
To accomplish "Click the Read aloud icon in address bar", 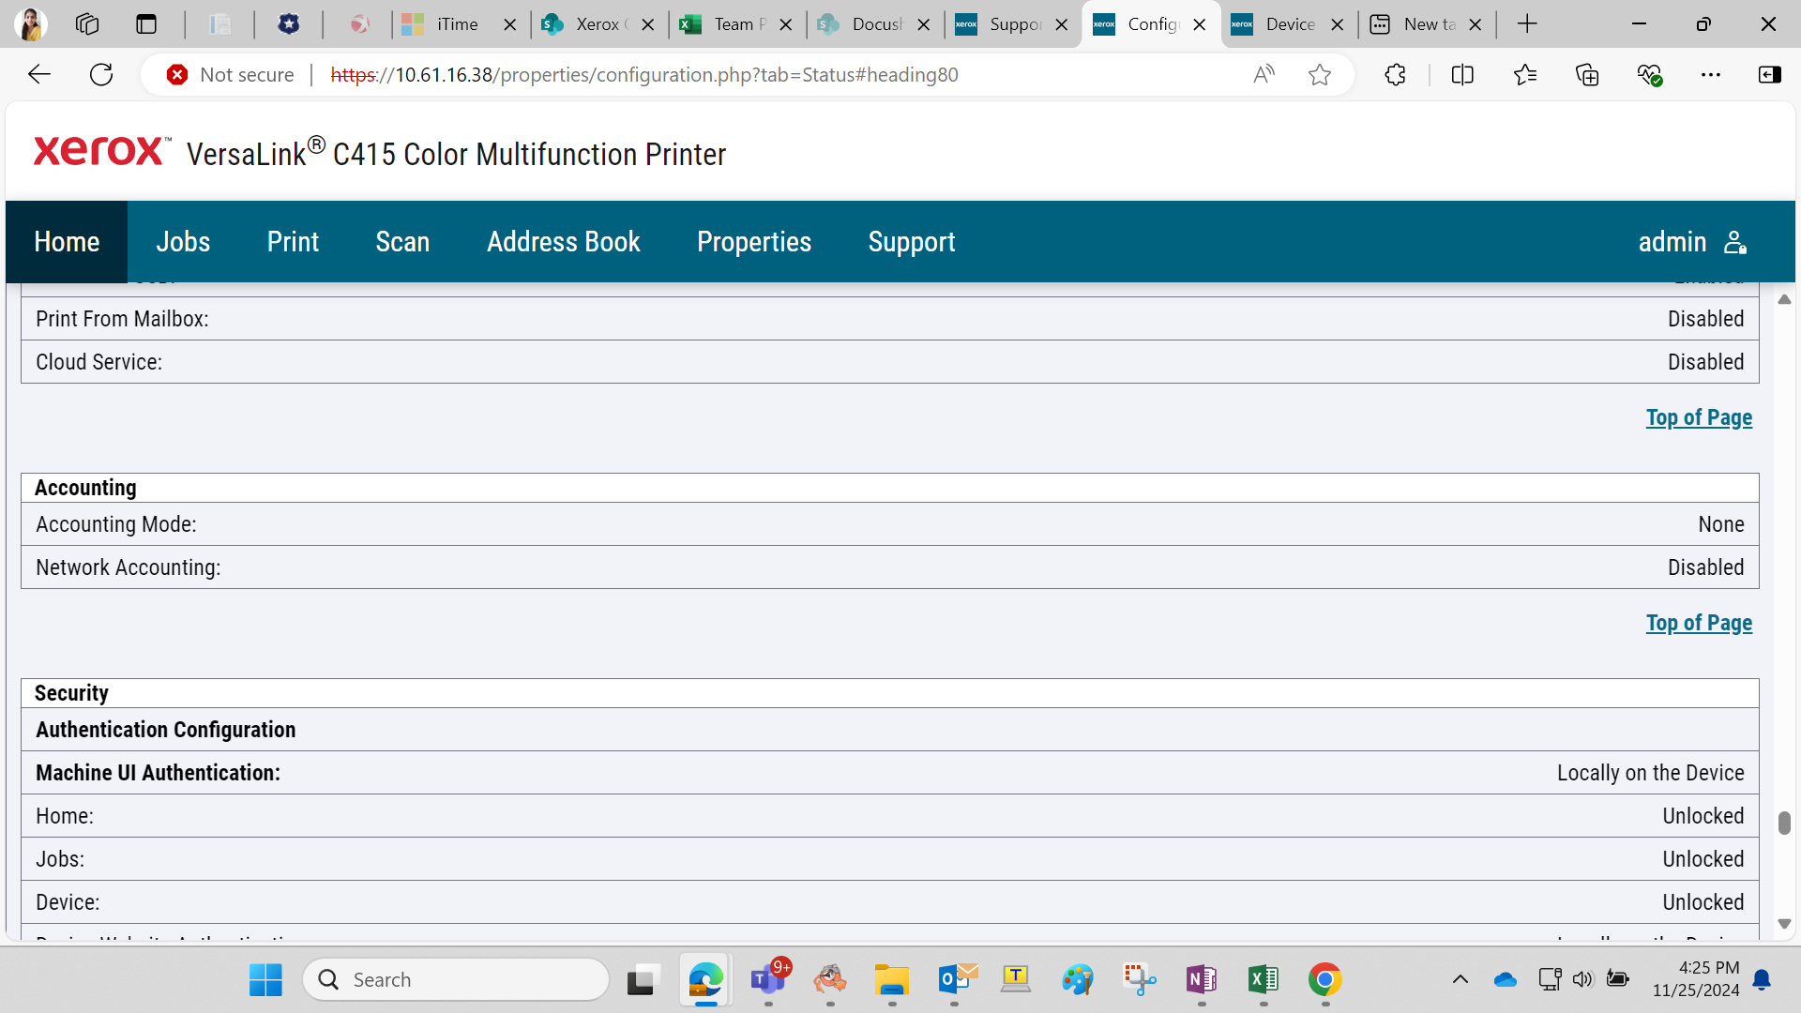I will point(1264,75).
